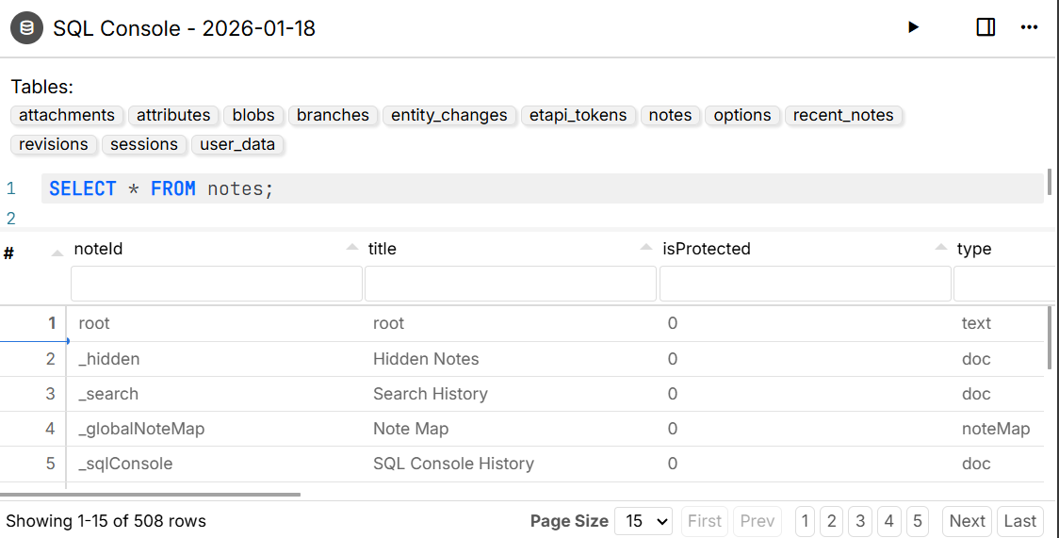Click the Next page button
The width and height of the screenshot is (1059, 538).
point(967,521)
